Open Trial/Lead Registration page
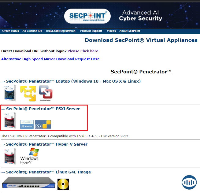This screenshot has height=193, width=200. pos(61,31)
